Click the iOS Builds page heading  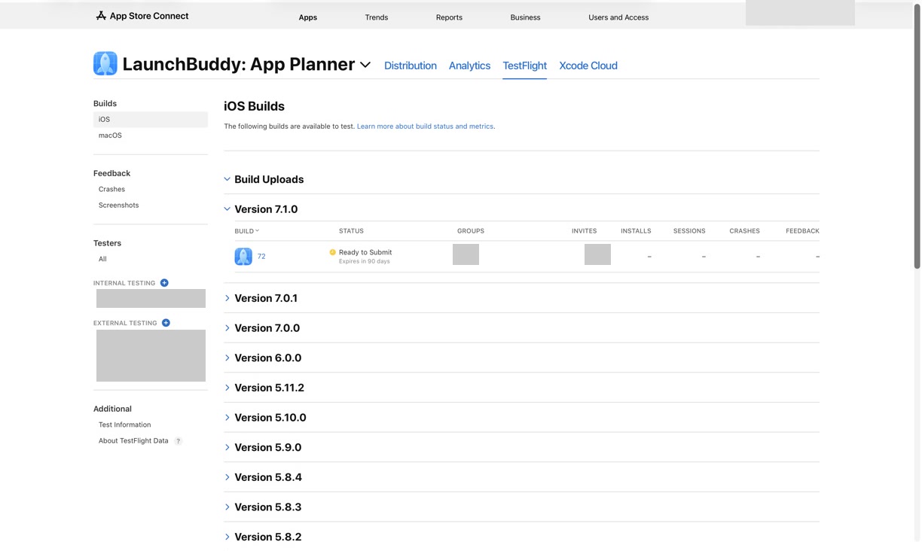point(254,106)
